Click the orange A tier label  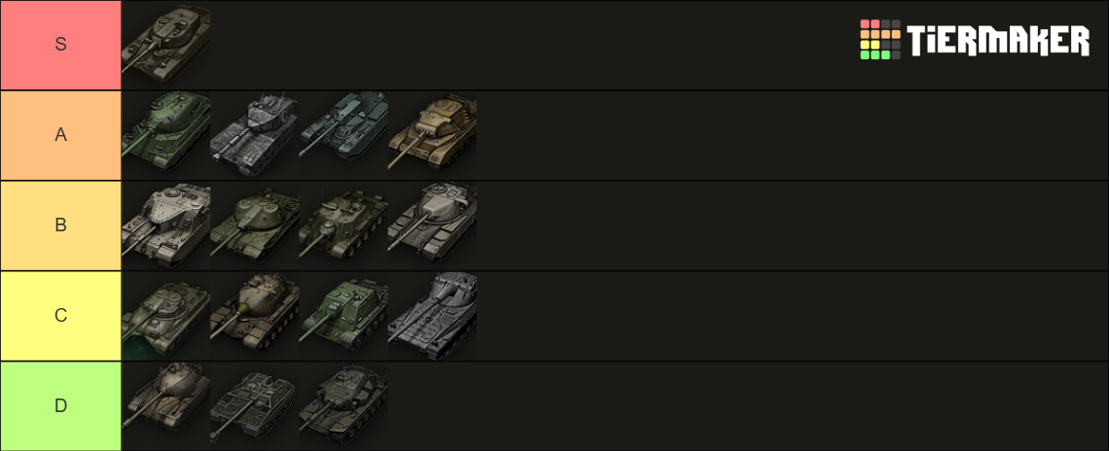pos(61,135)
